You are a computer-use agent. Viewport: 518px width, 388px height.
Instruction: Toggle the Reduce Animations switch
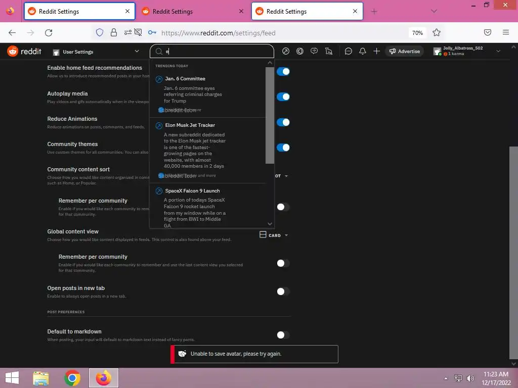pyautogui.click(x=283, y=122)
